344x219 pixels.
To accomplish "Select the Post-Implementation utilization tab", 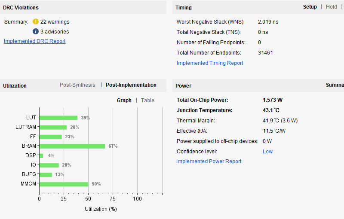I will [131, 85].
